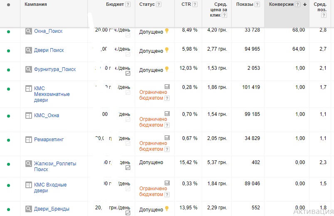This screenshot has height=216, width=334.
Task: Click lightbulb icon in Двери_Бренды status
Action: (167, 209)
